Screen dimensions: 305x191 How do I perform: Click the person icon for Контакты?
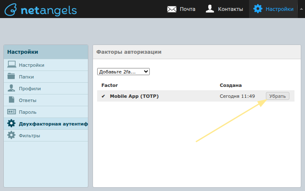pos(210,9)
